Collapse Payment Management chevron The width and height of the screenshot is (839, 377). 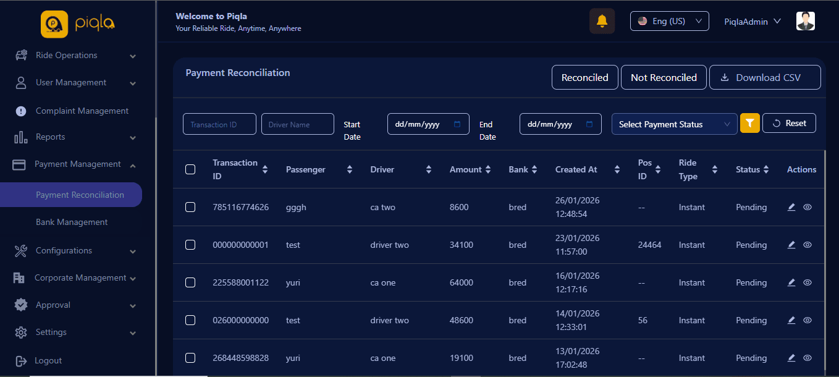(x=133, y=164)
